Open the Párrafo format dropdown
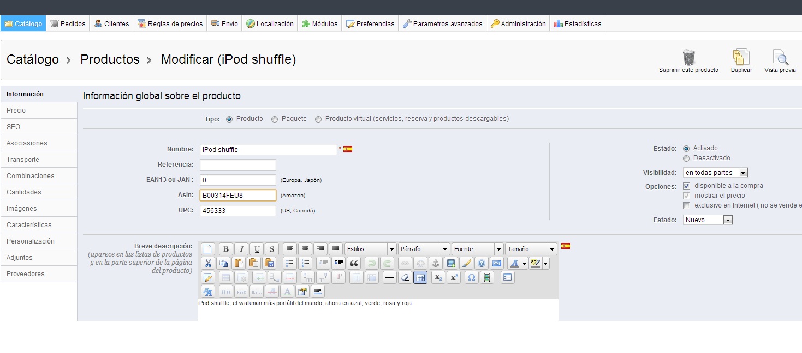 pos(424,249)
